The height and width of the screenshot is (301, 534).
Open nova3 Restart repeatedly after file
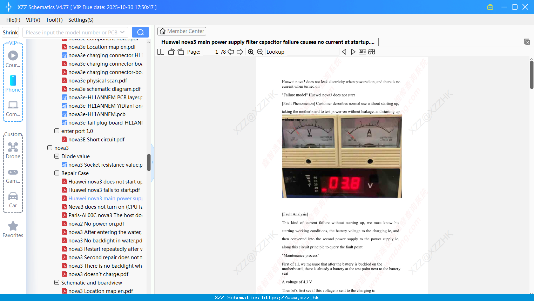click(x=105, y=249)
